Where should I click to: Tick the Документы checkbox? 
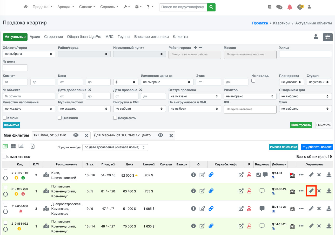pos(115,118)
